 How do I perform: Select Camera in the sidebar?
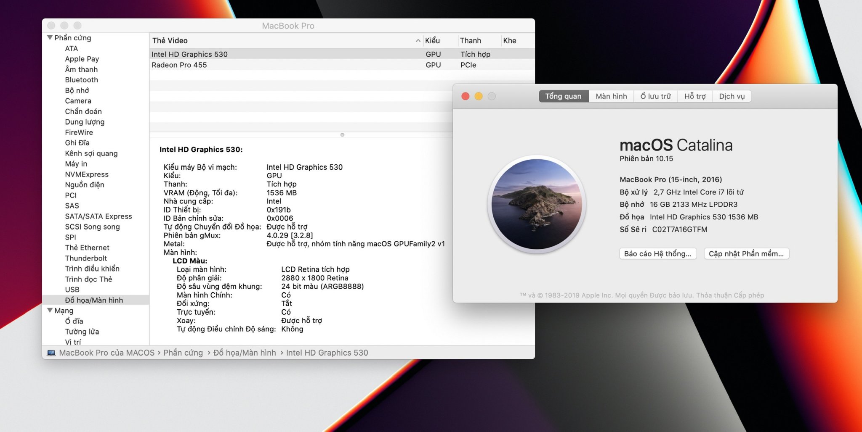pyautogui.click(x=78, y=101)
